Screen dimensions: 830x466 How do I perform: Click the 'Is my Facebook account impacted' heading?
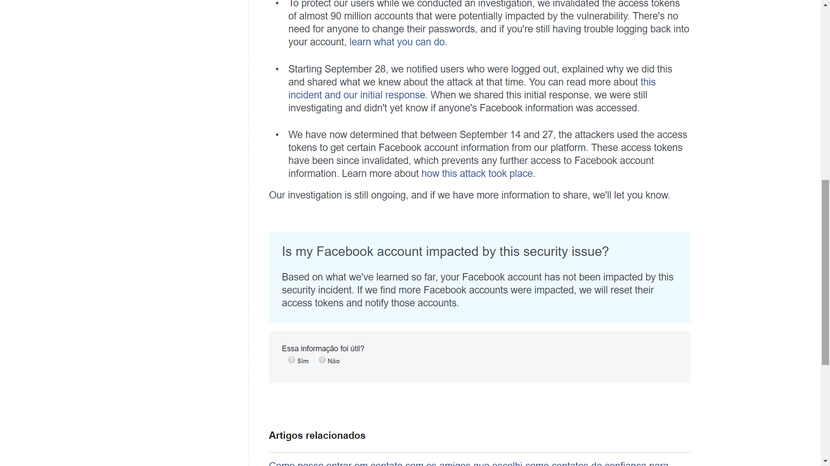click(445, 252)
